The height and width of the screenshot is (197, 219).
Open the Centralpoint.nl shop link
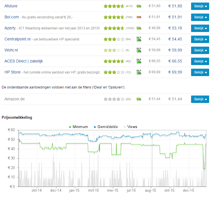point(17,39)
